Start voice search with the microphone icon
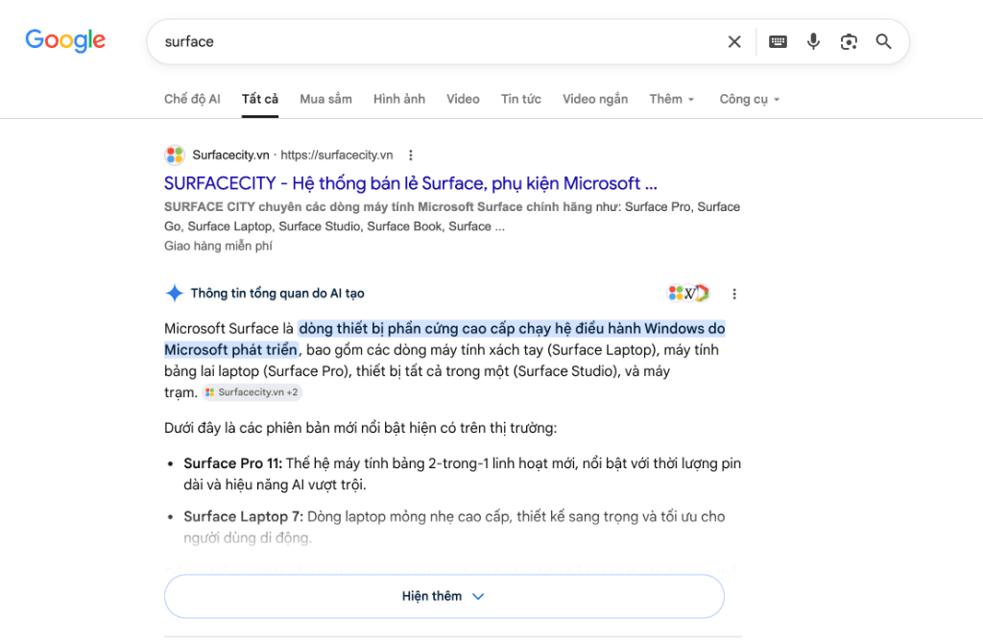Screen dimensions: 983x640 813,41
